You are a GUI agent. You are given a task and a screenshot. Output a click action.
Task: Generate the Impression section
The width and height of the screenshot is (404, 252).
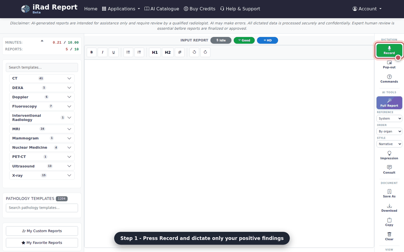click(x=389, y=156)
